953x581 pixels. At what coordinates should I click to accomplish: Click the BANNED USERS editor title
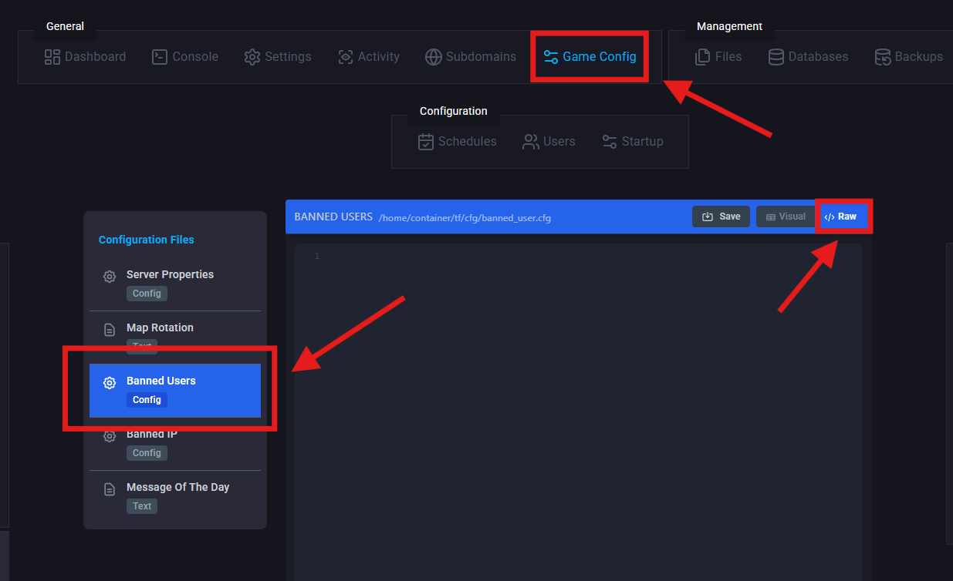[x=333, y=217]
